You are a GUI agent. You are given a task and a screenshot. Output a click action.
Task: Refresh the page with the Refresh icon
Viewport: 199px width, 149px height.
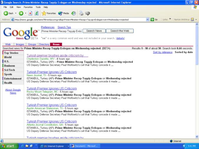point(36,13)
